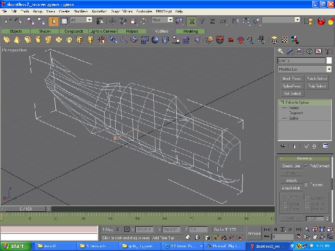The image size is (335, 251).
Task: Toggle the PolyConnect checkbox
Action: 306,166
